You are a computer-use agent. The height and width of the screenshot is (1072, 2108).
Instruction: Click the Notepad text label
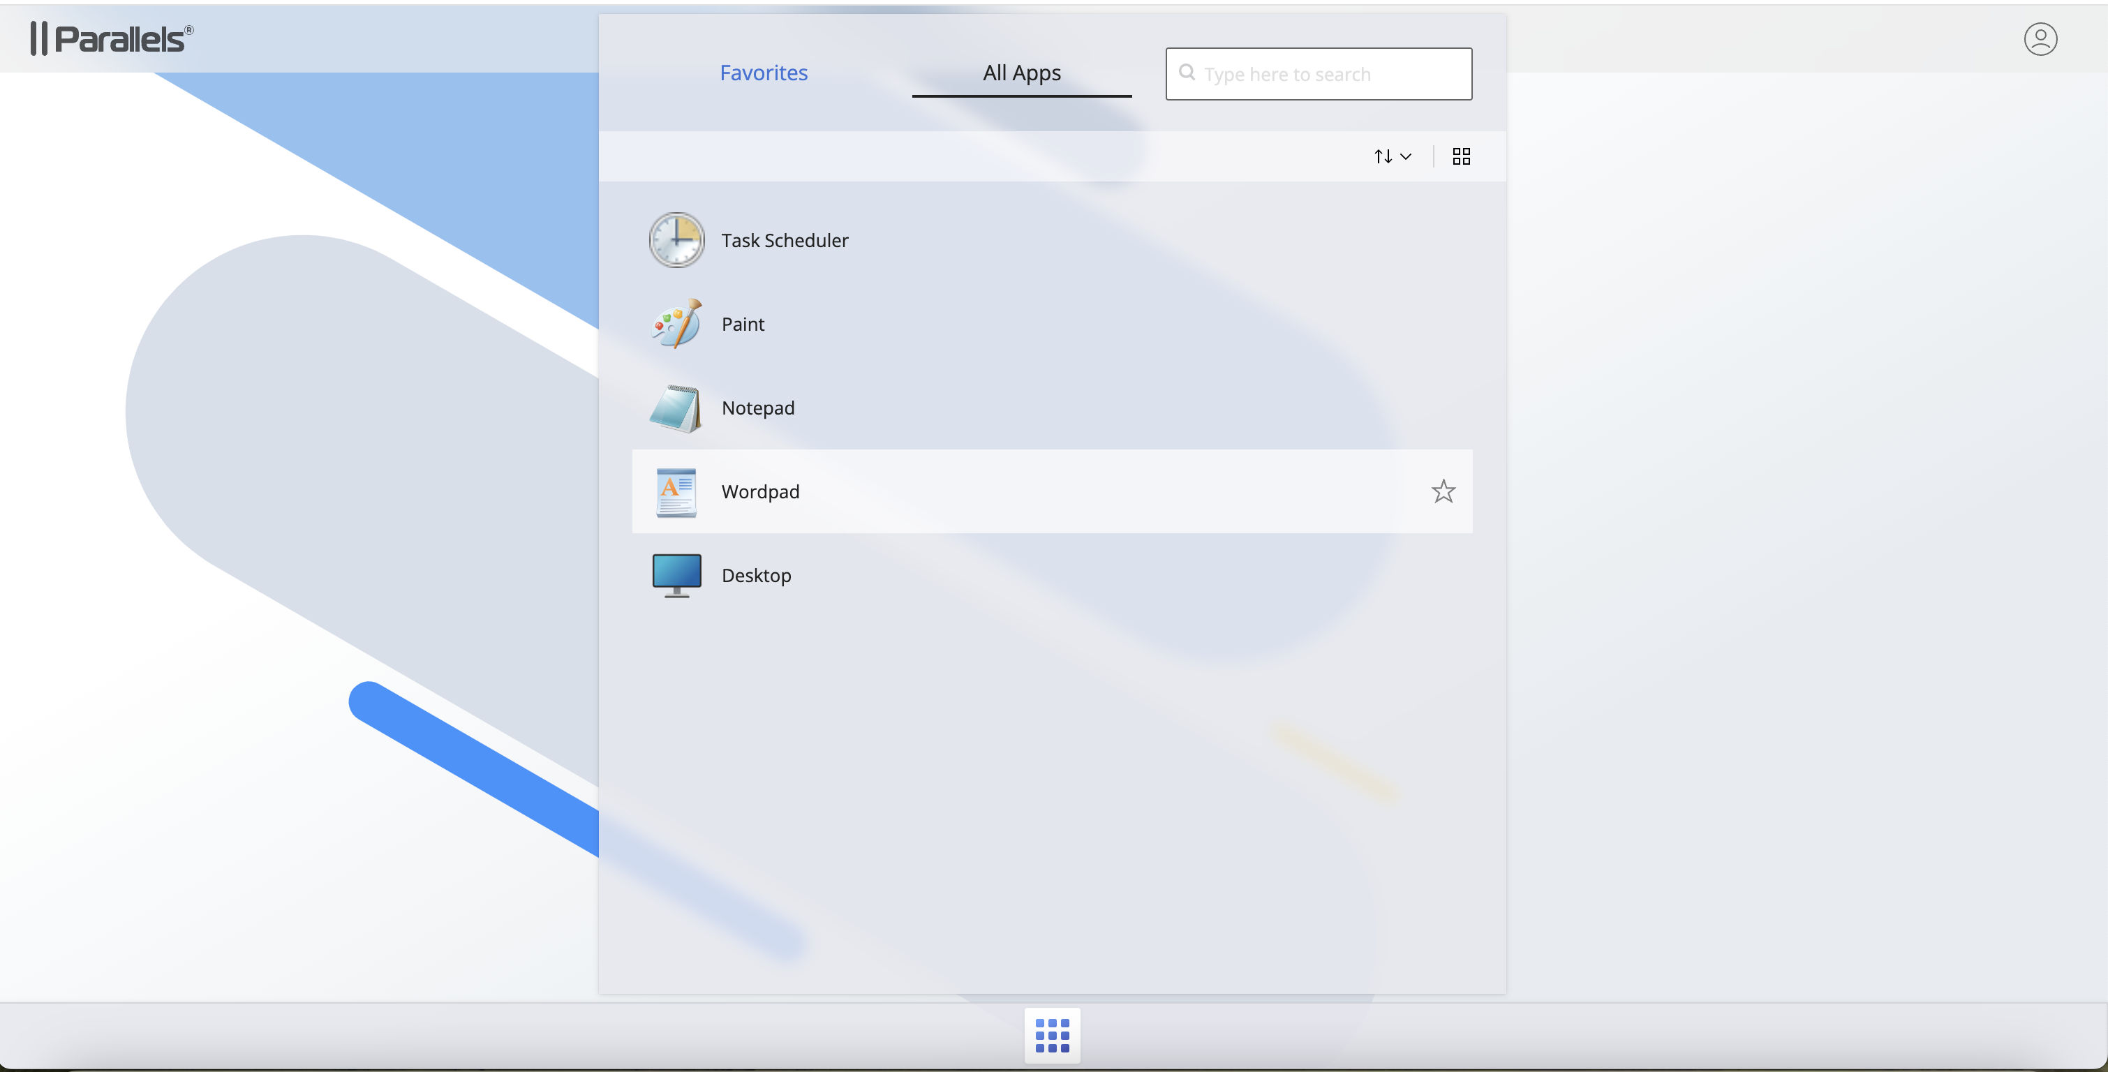757,408
